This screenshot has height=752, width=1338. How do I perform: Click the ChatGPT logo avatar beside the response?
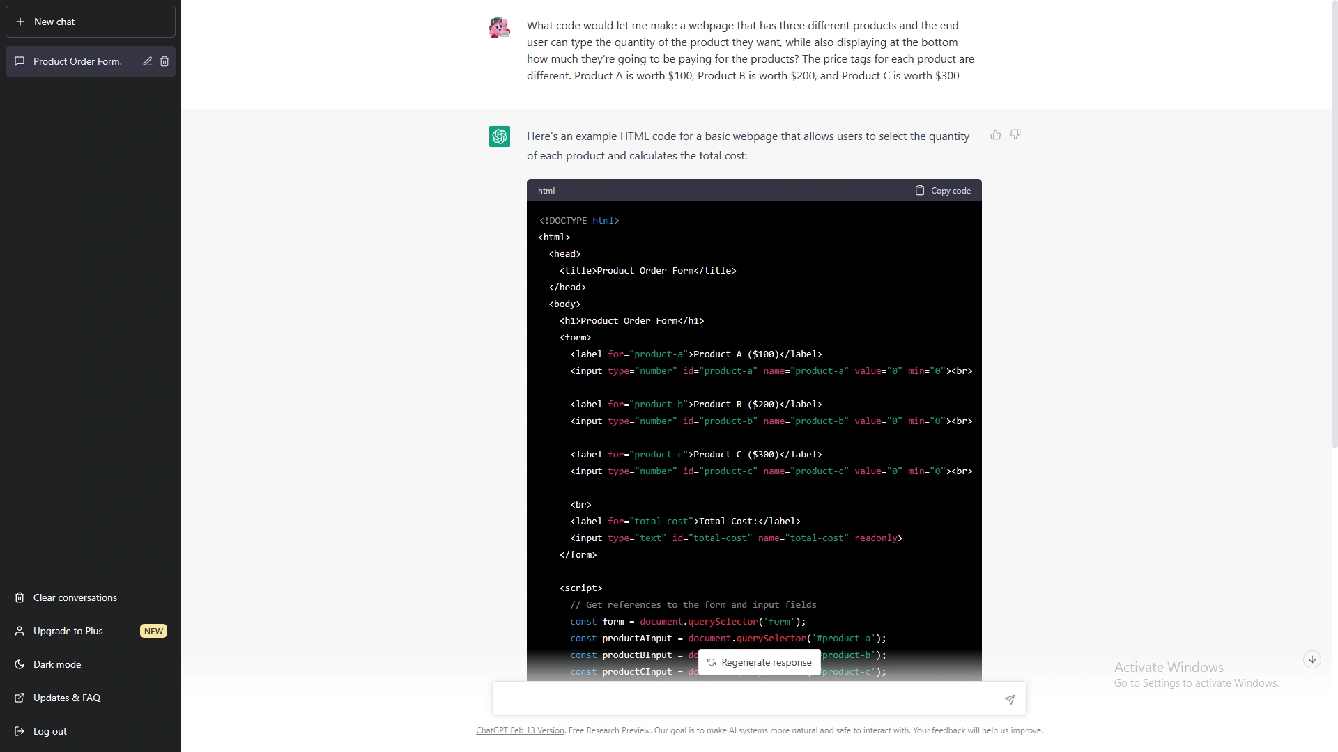tap(500, 136)
